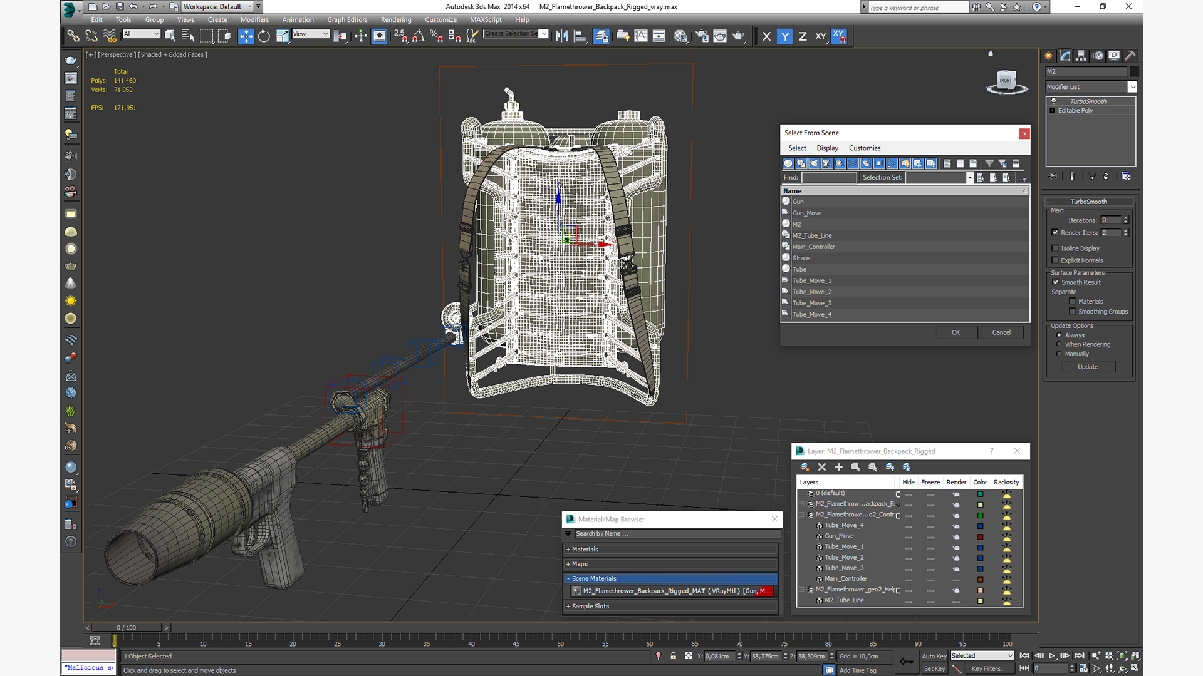Image resolution: width=1203 pixels, height=676 pixels.
Task: Select the Always update radio button
Action: pos(1059,335)
